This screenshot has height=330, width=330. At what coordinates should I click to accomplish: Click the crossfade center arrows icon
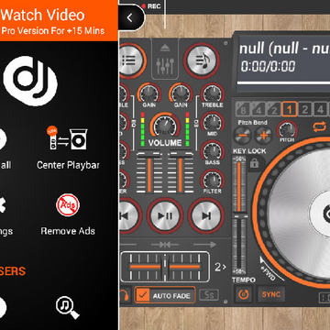tap(165, 245)
